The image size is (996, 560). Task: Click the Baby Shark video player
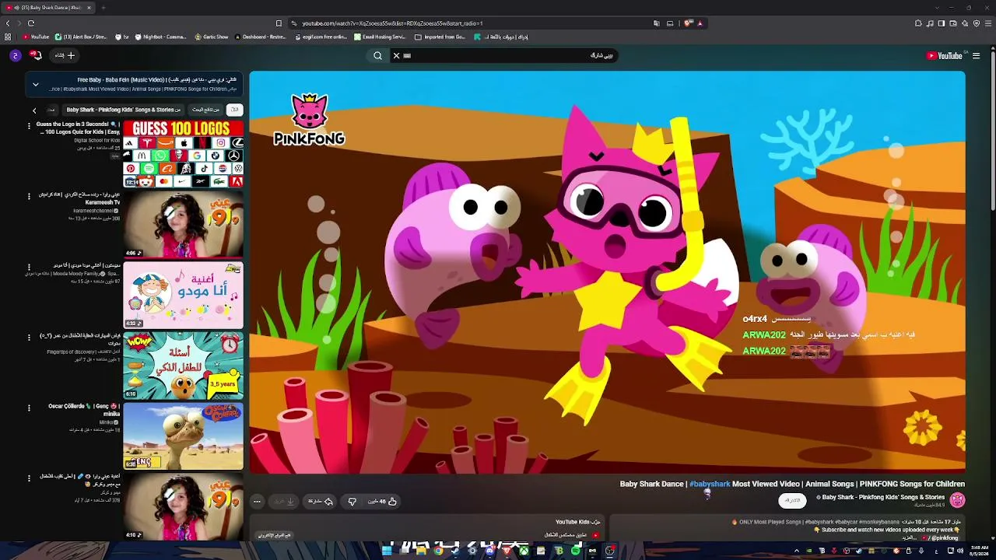(x=607, y=272)
